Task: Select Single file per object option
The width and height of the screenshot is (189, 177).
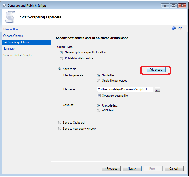Action: [99, 81]
